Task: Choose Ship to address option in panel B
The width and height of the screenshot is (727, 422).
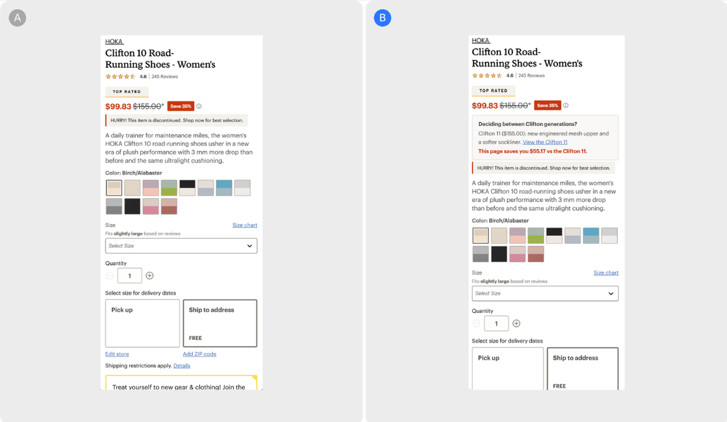Action: [583, 369]
